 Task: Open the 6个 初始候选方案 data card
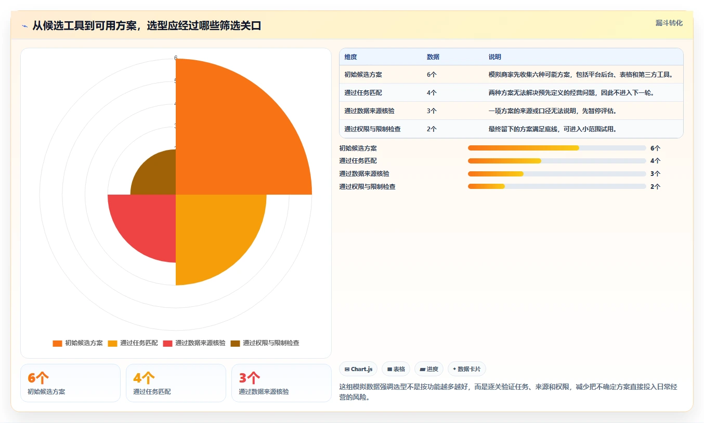70,383
